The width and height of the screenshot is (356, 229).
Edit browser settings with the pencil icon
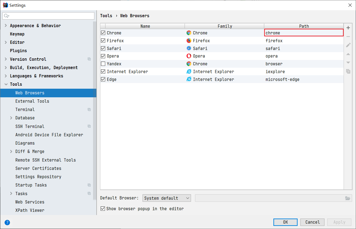coord(348,45)
